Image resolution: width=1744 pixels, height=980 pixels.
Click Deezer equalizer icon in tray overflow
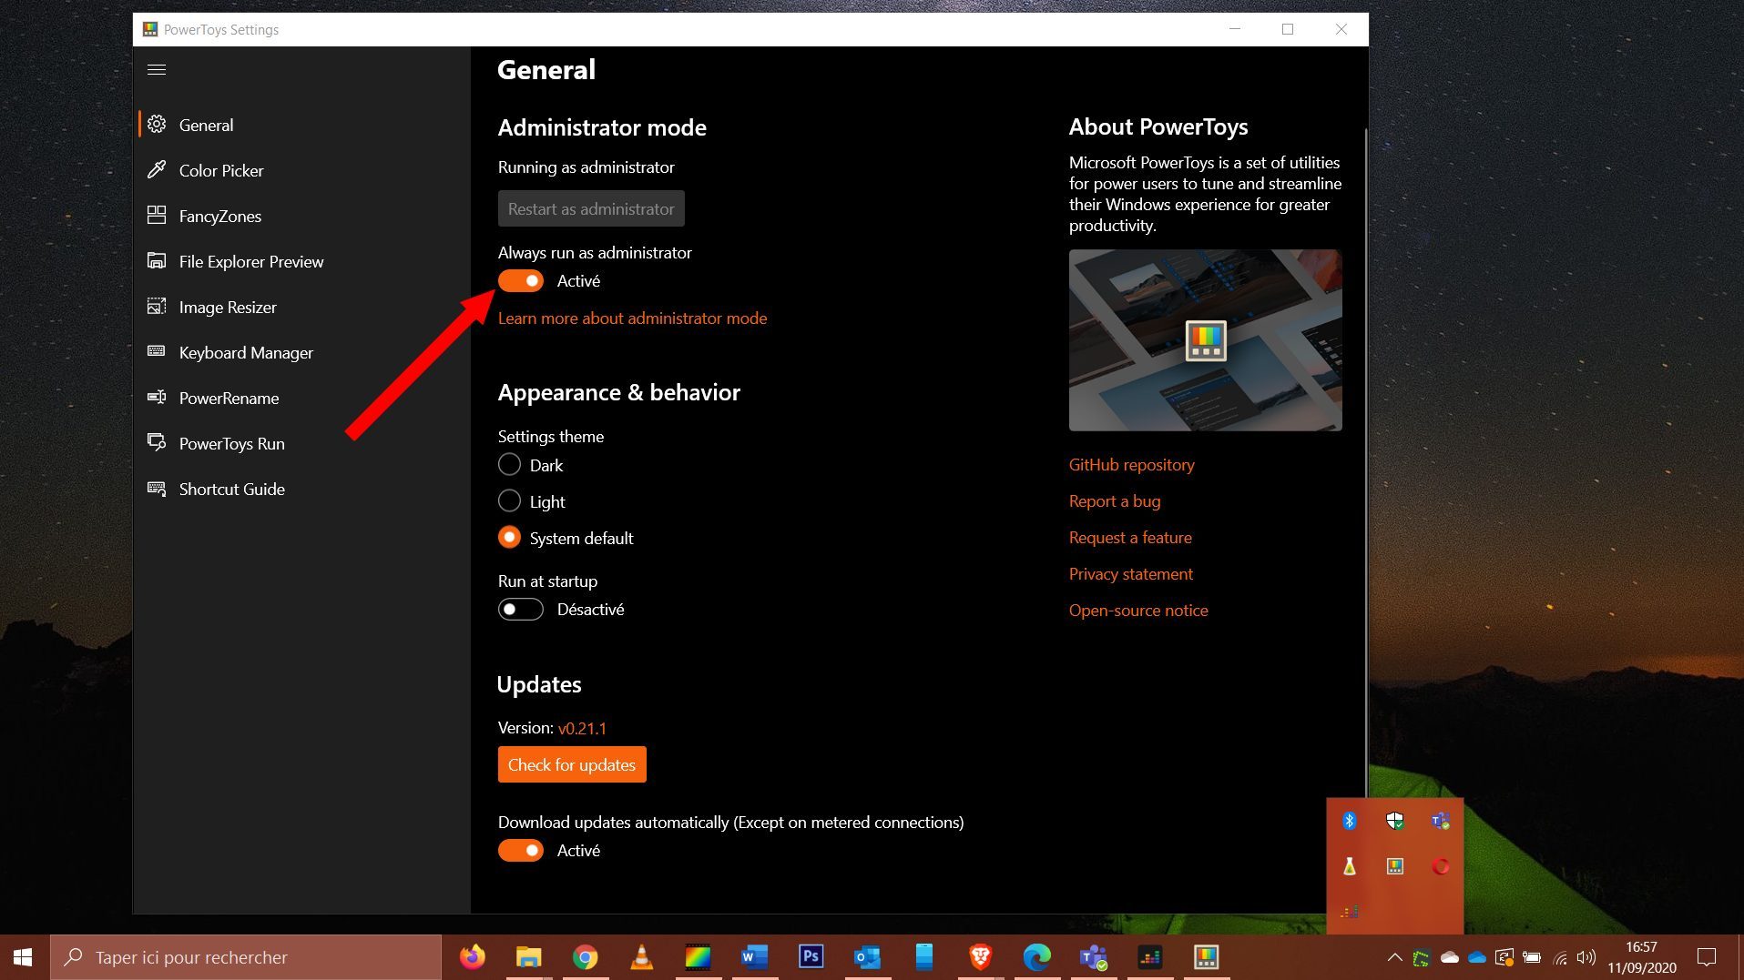click(1350, 911)
